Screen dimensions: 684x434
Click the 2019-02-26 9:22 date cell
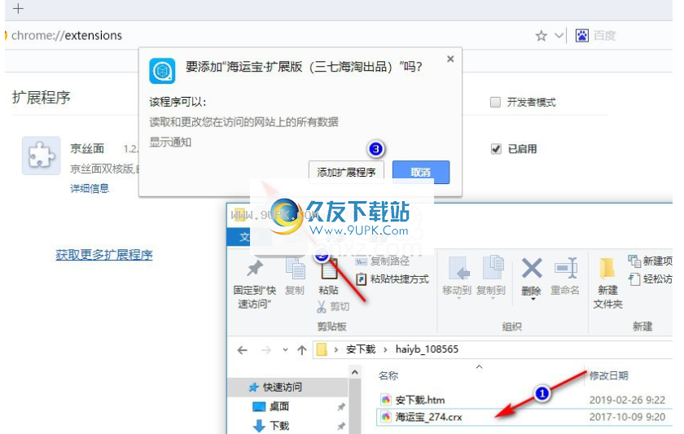[x=627, y=400]
